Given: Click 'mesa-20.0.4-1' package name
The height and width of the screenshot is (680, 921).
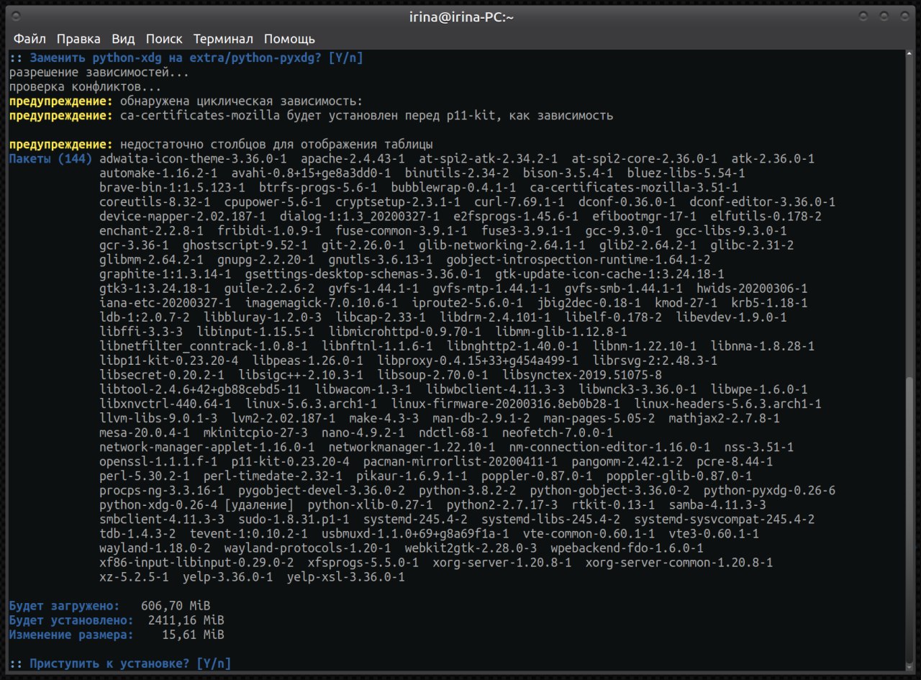Looking at the screenshot, I should (x=145, y=432).
